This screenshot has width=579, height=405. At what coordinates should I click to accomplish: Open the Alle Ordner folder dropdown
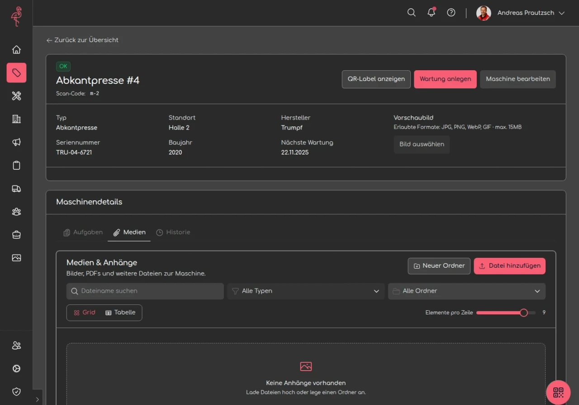(467, 291)
